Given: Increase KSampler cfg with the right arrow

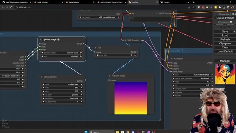Looking at the screenshot, I should pos(212,85).
